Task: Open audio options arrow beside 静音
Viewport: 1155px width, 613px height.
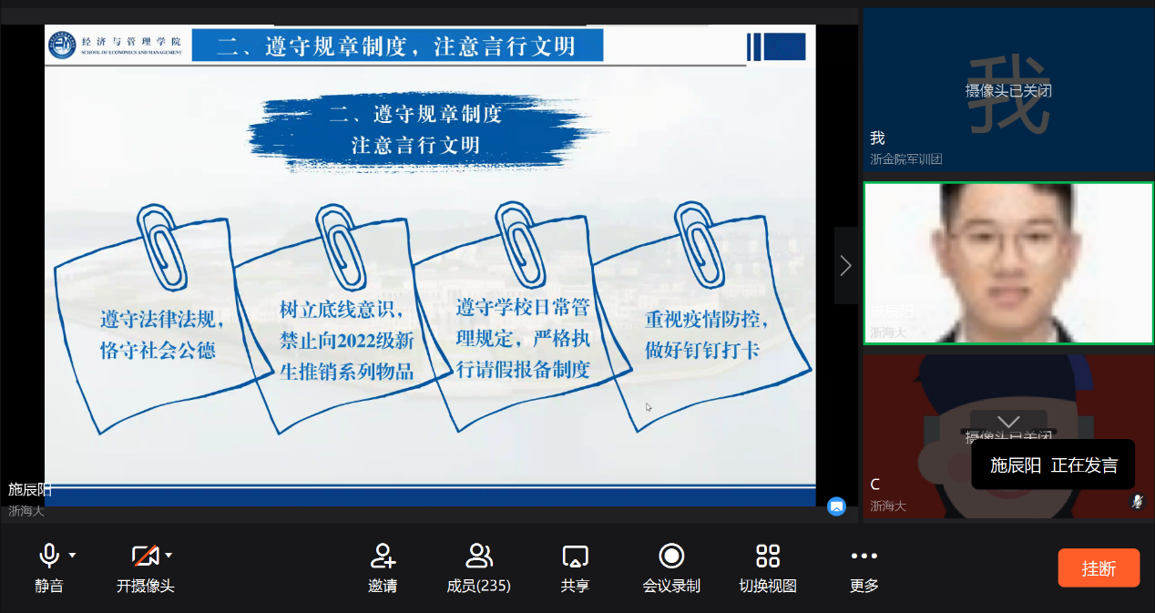Action: click(x=72, y=555)
